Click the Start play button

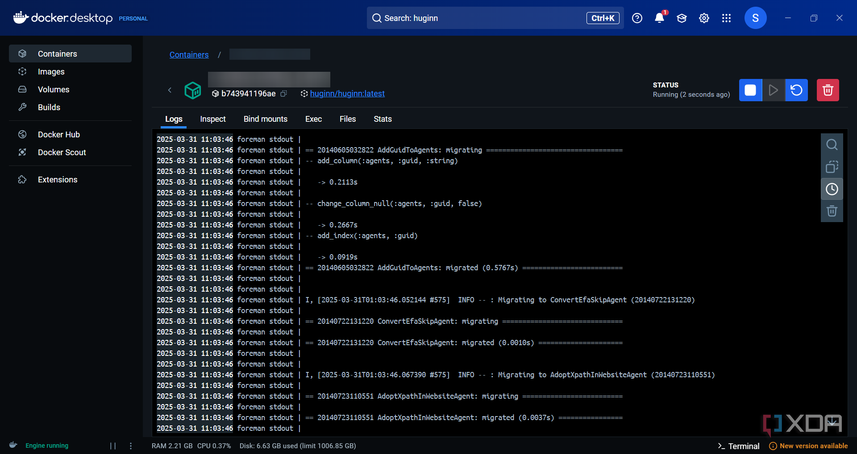(x=773, y=90)
